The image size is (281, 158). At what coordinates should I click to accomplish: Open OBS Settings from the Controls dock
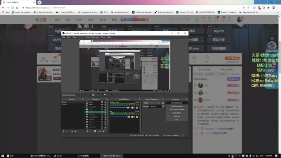point(177,116)
